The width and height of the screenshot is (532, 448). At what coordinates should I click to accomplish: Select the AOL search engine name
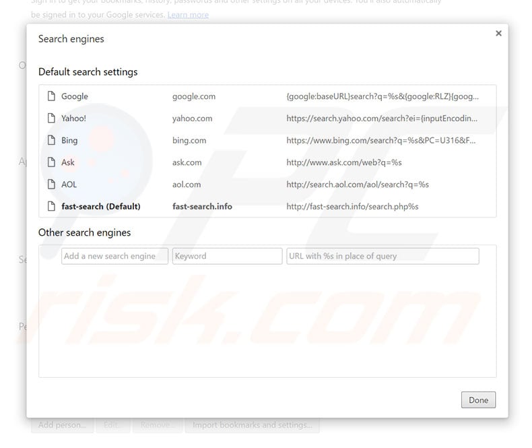pos(69,185)
